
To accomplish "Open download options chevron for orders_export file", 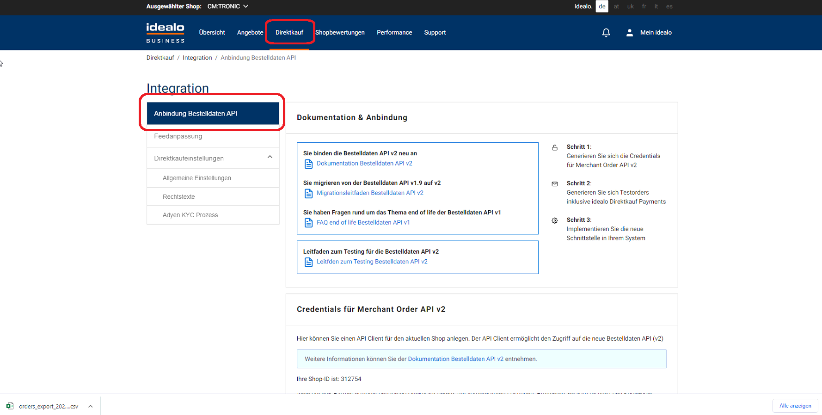I will 91,406.
